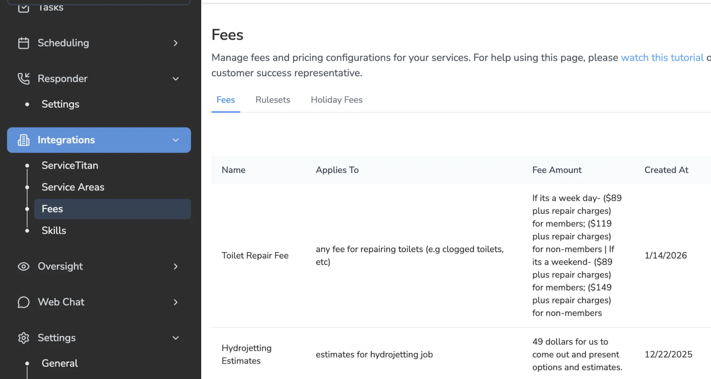The height and width of the screenshot is (379, 711).
Task: Go to Service Areas in sidebar
Action: coord(73,187)
